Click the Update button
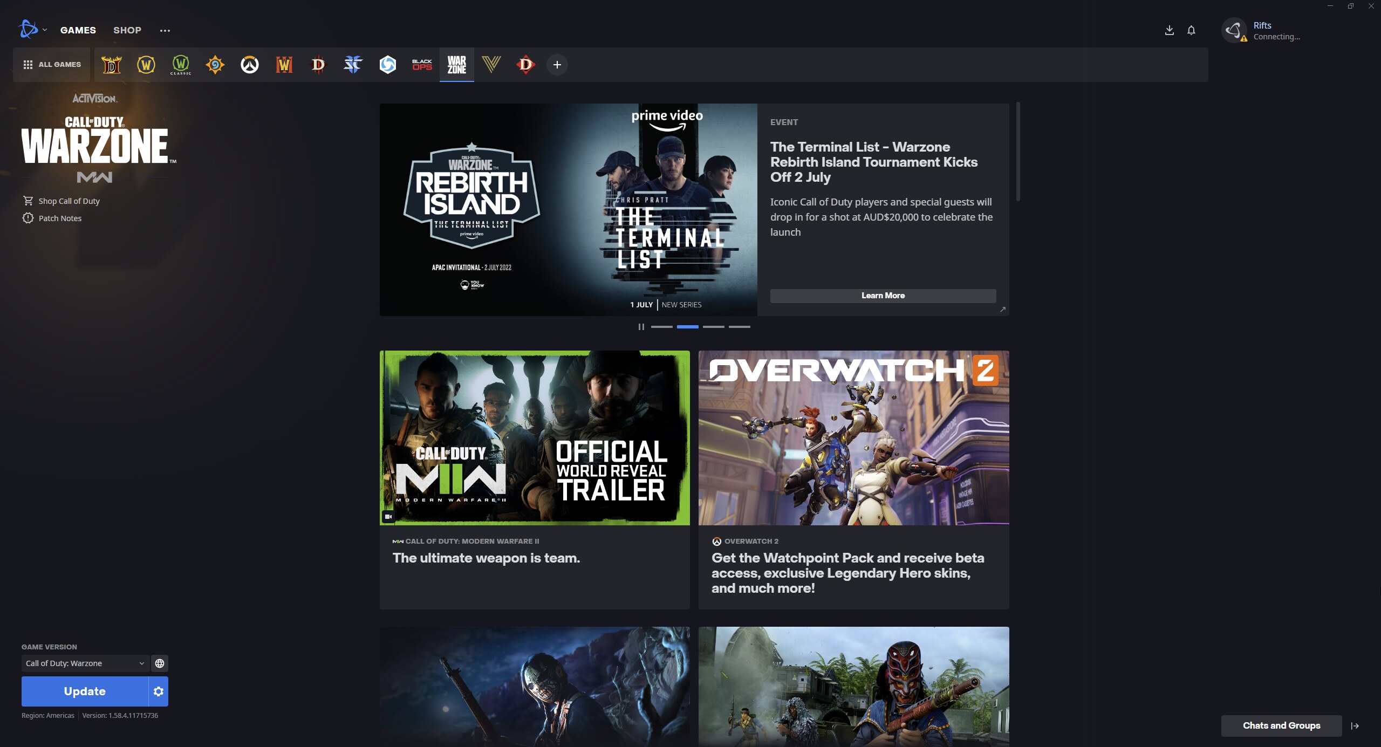The image size is (1381, 747). point(85,691)
